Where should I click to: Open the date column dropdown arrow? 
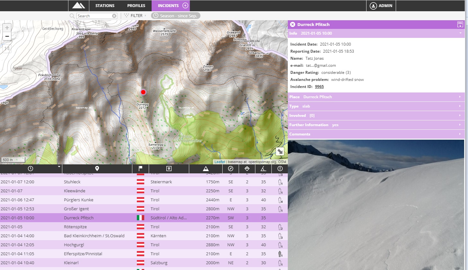pos(59,167)
